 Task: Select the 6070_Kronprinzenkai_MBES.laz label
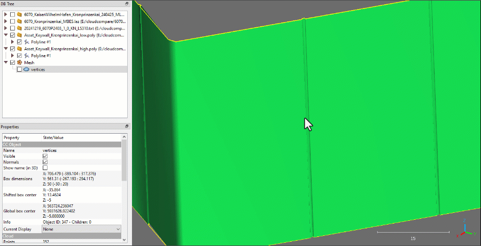(75, 21)
